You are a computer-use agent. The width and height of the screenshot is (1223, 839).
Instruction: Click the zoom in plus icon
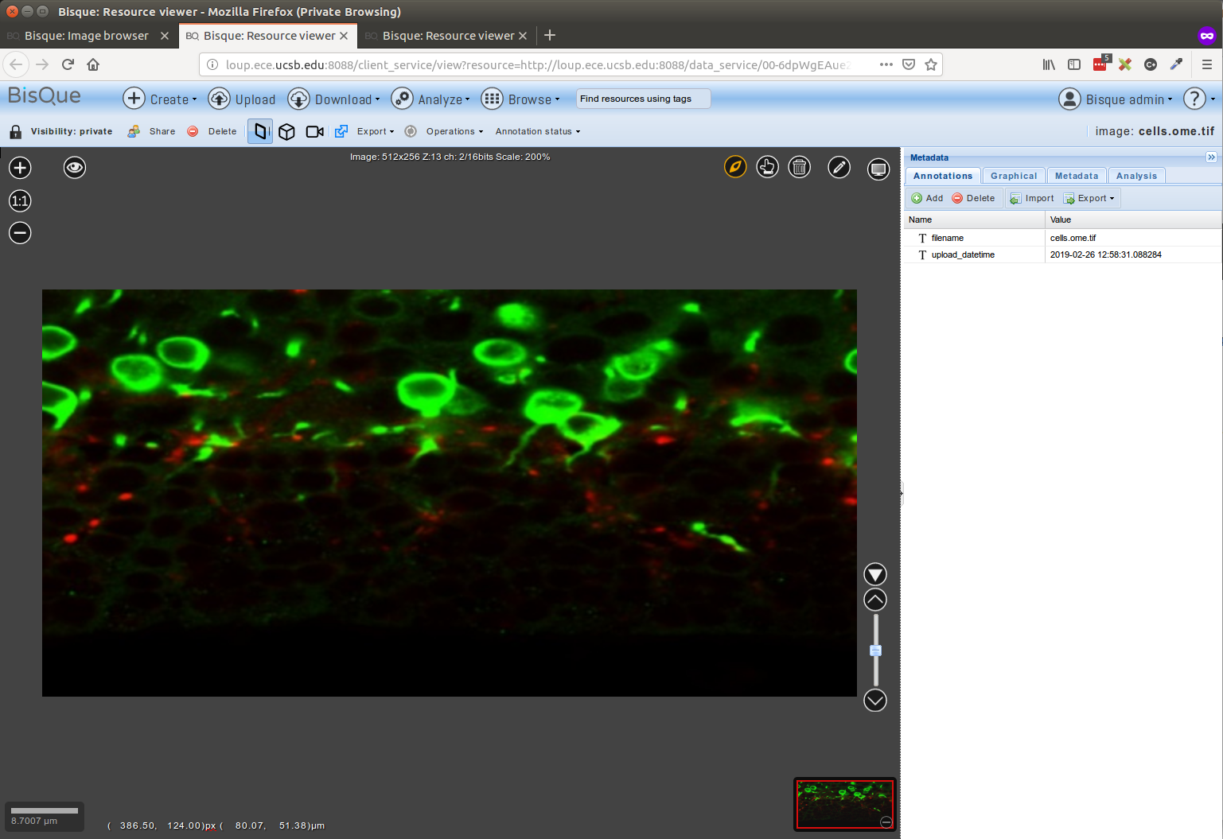point(20,168)
